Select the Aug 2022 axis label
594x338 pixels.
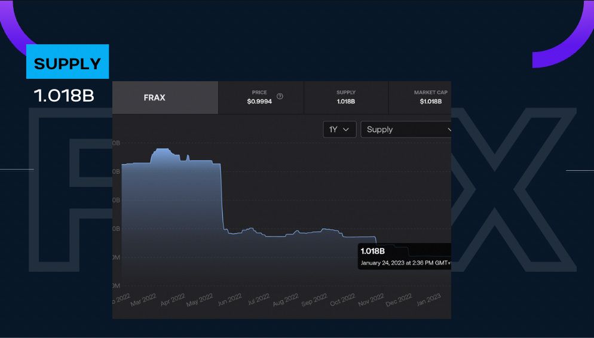pos(285,300)
